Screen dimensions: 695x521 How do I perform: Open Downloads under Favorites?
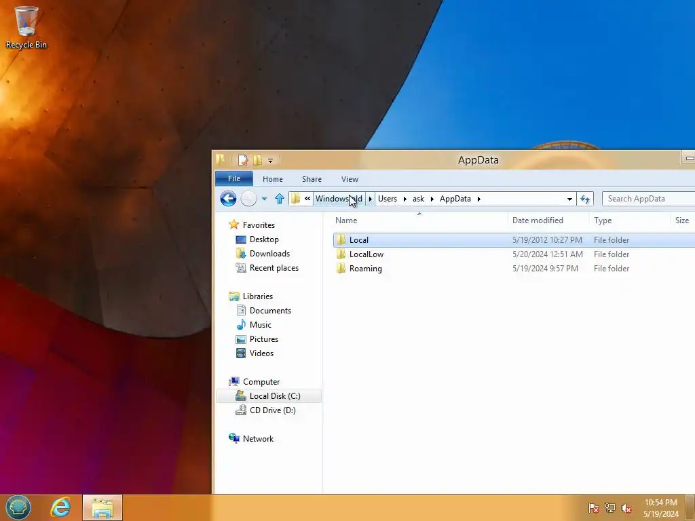click(269, 254)
